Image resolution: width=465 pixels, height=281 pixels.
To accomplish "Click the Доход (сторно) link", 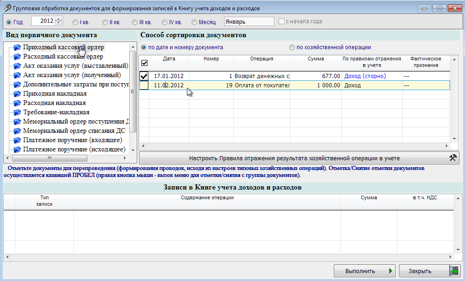I will pyautogui.click(x=365, y=76).
